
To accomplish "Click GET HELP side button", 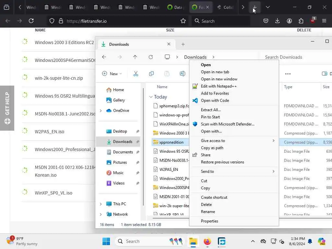I will tap(7, 108).
